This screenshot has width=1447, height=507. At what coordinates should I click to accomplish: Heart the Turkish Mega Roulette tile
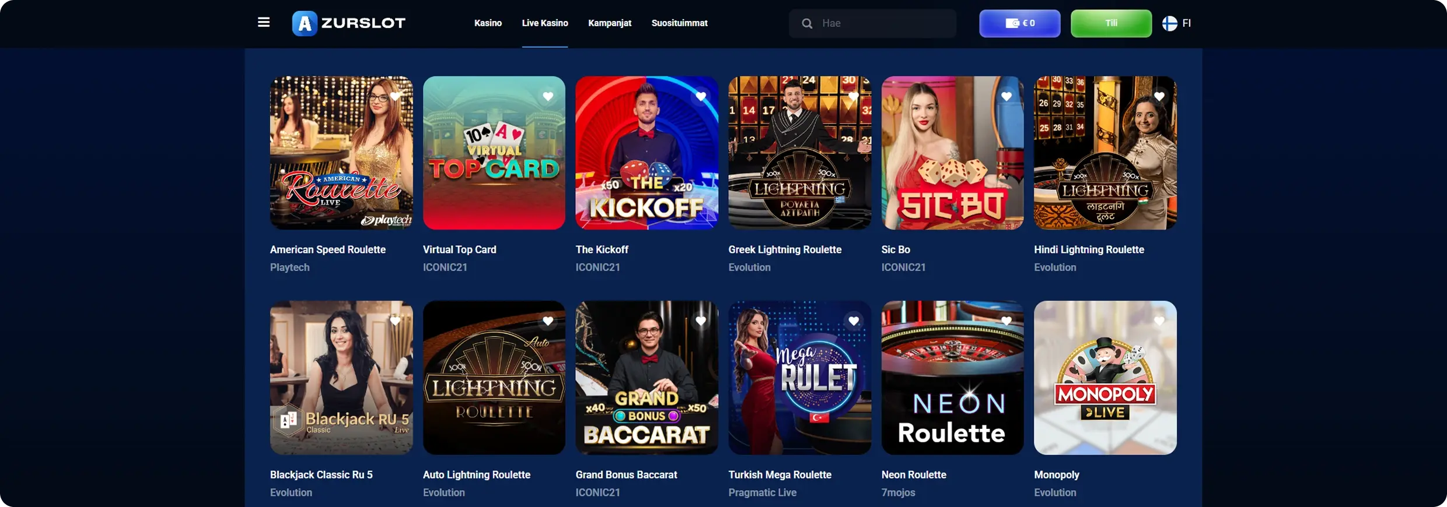point(854,321)
